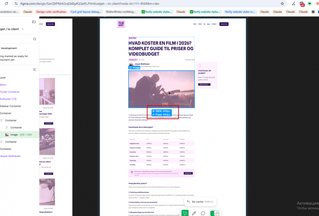Click the blue 'Image' label tag on the canvas
The image size is (319, 216).
(134, 67)
